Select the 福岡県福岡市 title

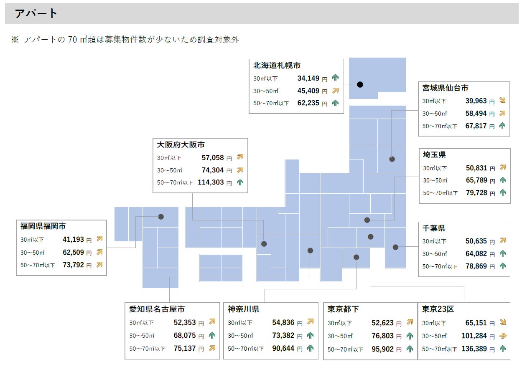tap(43, 226)
